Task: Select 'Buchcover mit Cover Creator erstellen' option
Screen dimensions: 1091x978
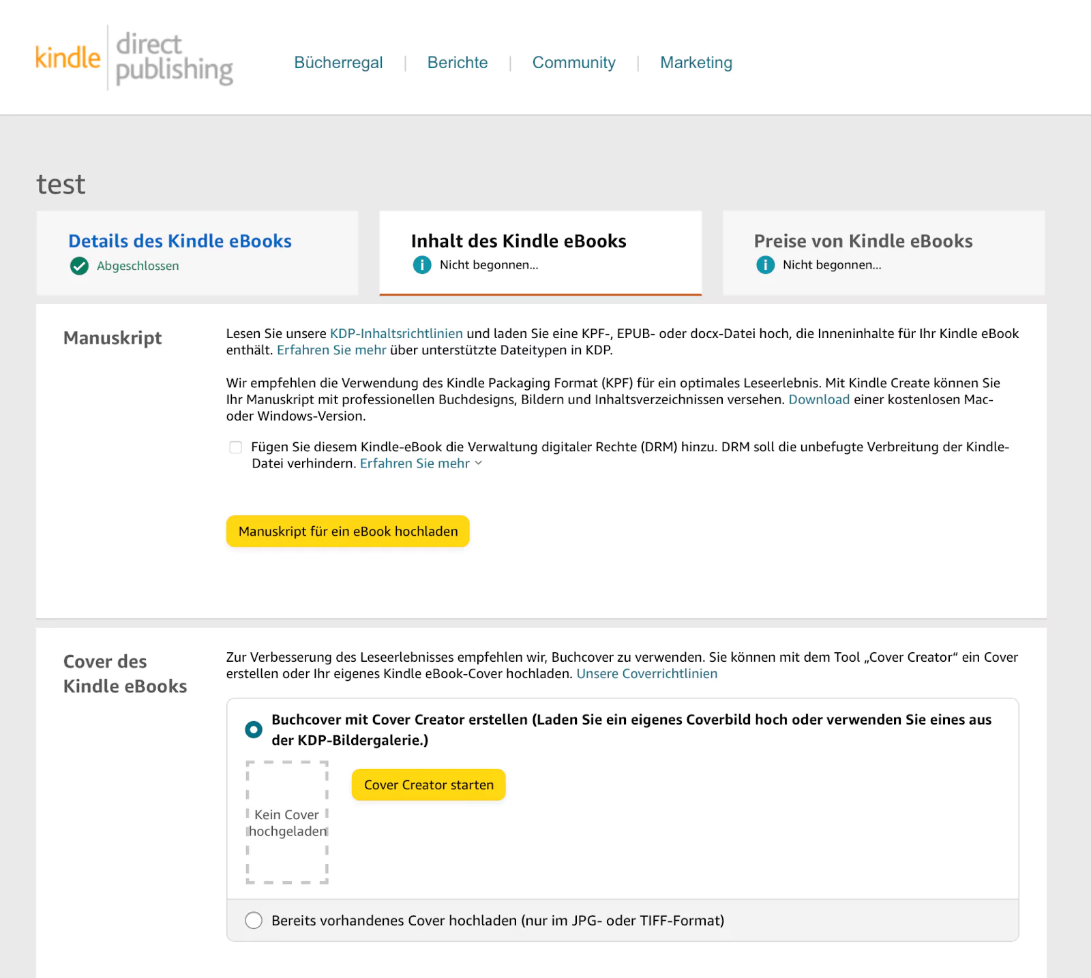Action: click(x=253, y=729)
